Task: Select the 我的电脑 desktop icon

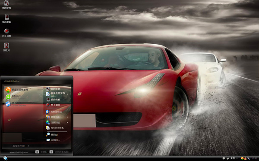Action: [6, 19]
